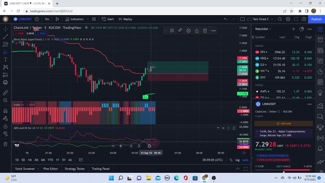The width and height of the screenshot is (325, 183).
Task: Open the Indicators dialog
Action: (x=74, y=19)
